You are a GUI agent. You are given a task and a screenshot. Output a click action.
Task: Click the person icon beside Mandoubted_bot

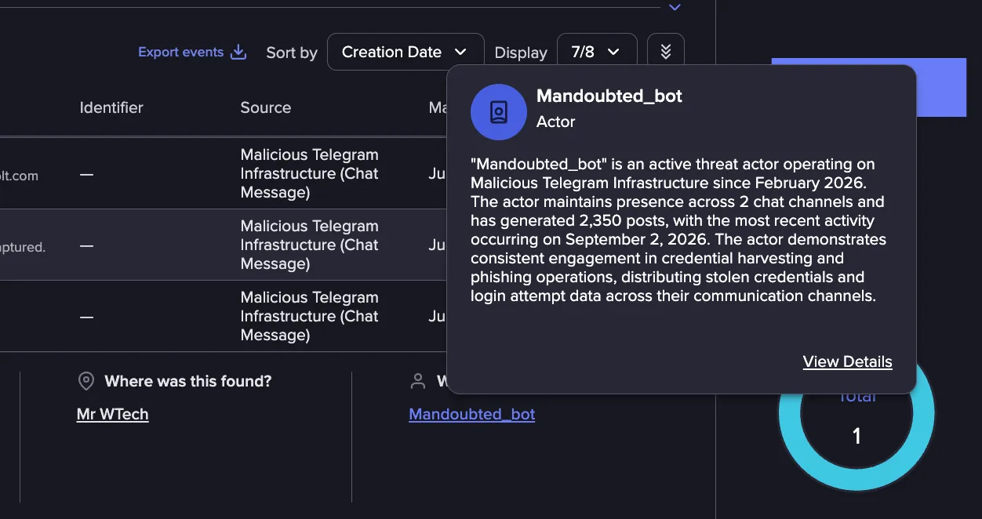[418, 381]
